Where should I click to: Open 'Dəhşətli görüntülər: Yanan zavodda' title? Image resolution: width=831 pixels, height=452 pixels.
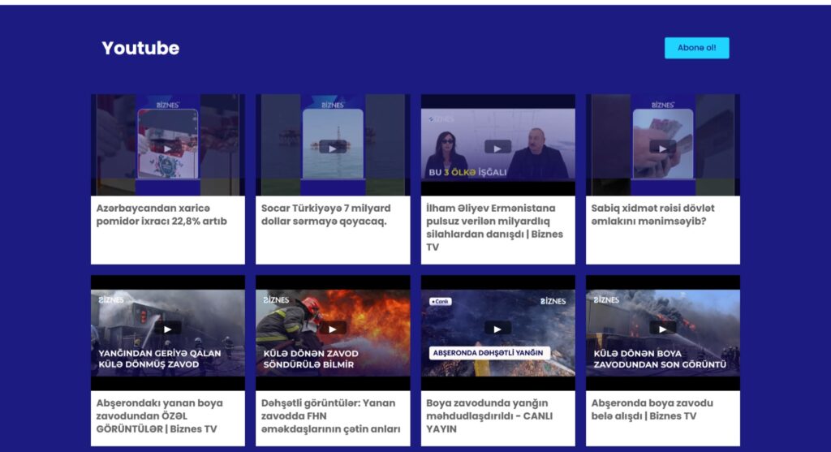pos(331,415)
